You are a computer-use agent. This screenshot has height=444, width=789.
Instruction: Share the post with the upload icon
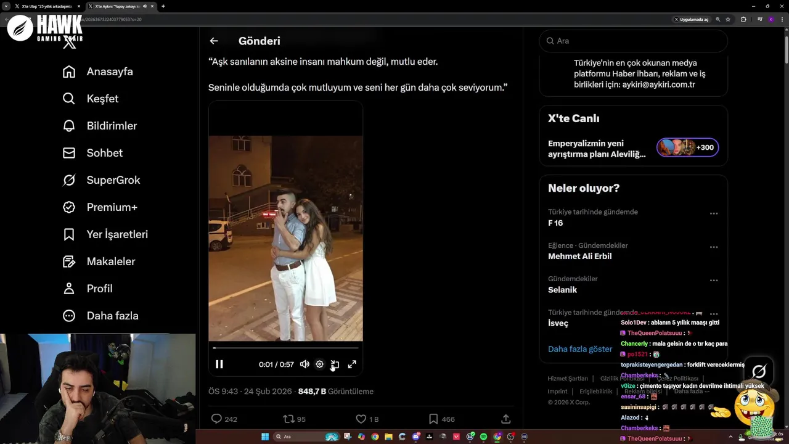pyautogui.click(x=506, y=419)
